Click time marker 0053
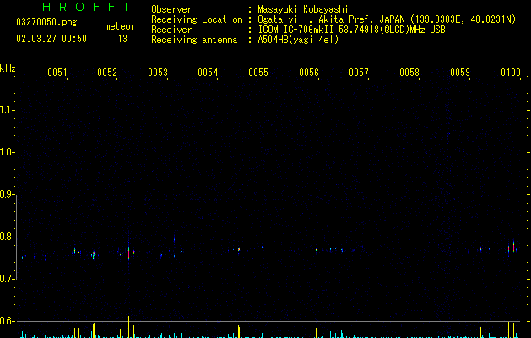This screenshot has width=531, height=338. [x=158, y=73]
